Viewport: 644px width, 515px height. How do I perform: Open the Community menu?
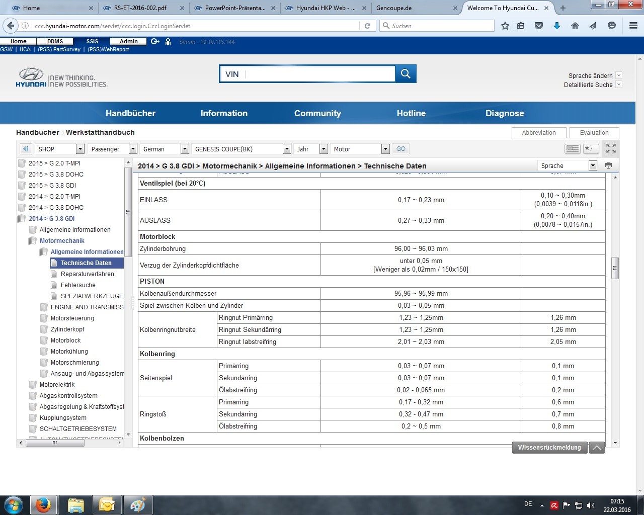pos(317,113)
